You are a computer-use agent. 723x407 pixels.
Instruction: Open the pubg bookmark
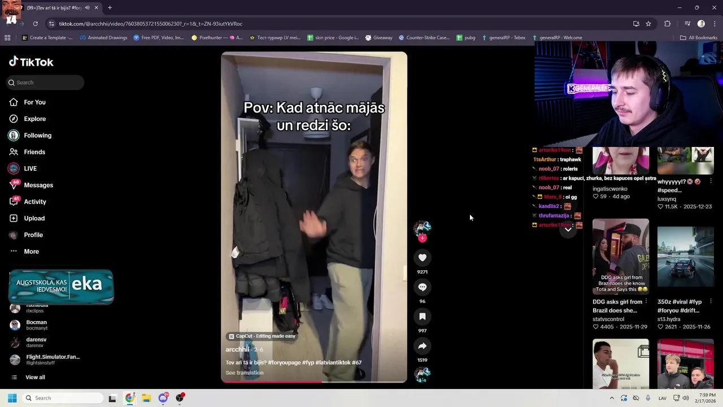click(x=465, y=38)
